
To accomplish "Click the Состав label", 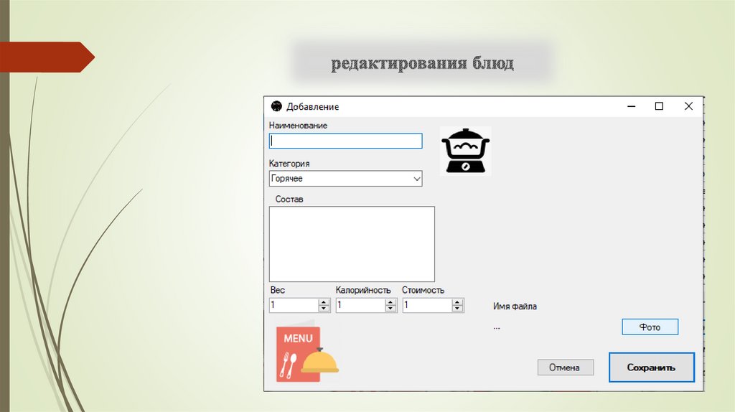I will tap(289, 200).
